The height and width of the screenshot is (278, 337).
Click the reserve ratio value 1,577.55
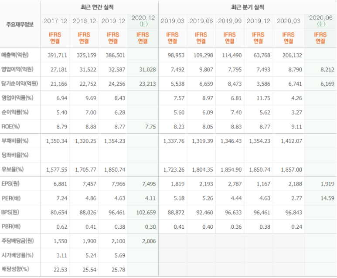(57, 170)
